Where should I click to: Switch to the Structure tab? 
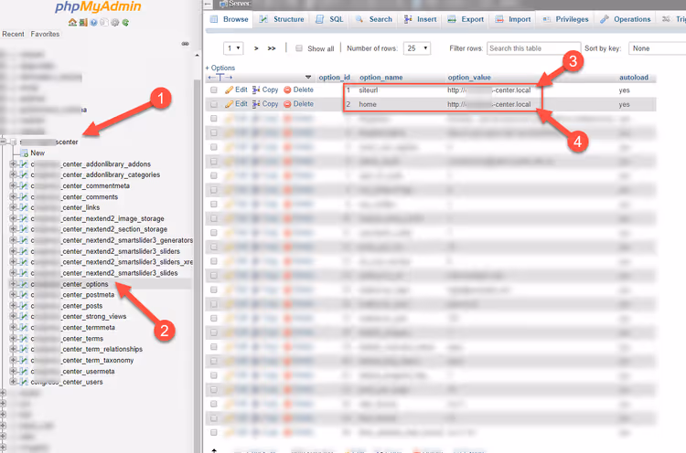282,19
